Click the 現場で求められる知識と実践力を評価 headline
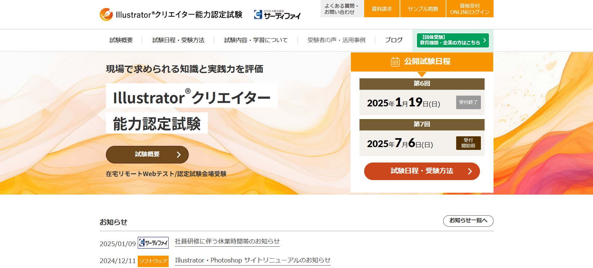 pyautogui.click(x=185, y=69)
